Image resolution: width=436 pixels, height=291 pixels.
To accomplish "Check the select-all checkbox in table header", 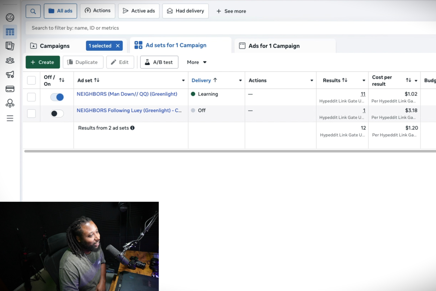I will [x=31, y=80].
